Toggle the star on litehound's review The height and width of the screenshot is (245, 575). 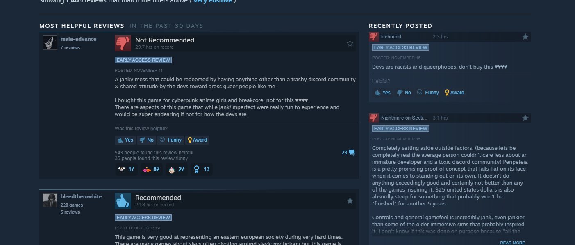pos(525,37)
